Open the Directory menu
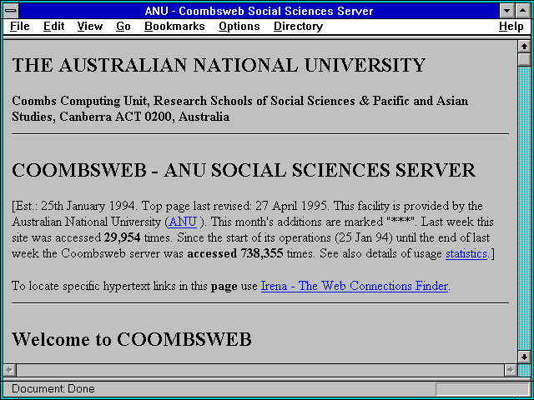The image size is (534, 400). click(x=299, y=27)
